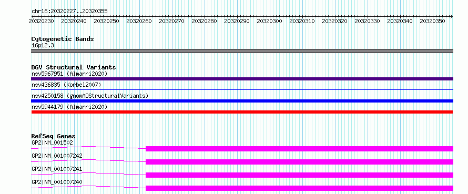Click ruler position 20320320

[334, 21]
